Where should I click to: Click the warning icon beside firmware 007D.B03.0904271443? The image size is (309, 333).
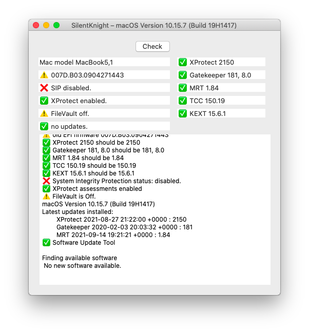[44, 75]
